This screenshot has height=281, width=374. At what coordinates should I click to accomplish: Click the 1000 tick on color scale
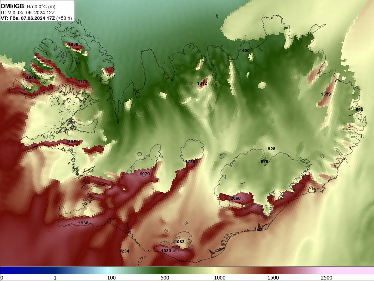(220, 277)
